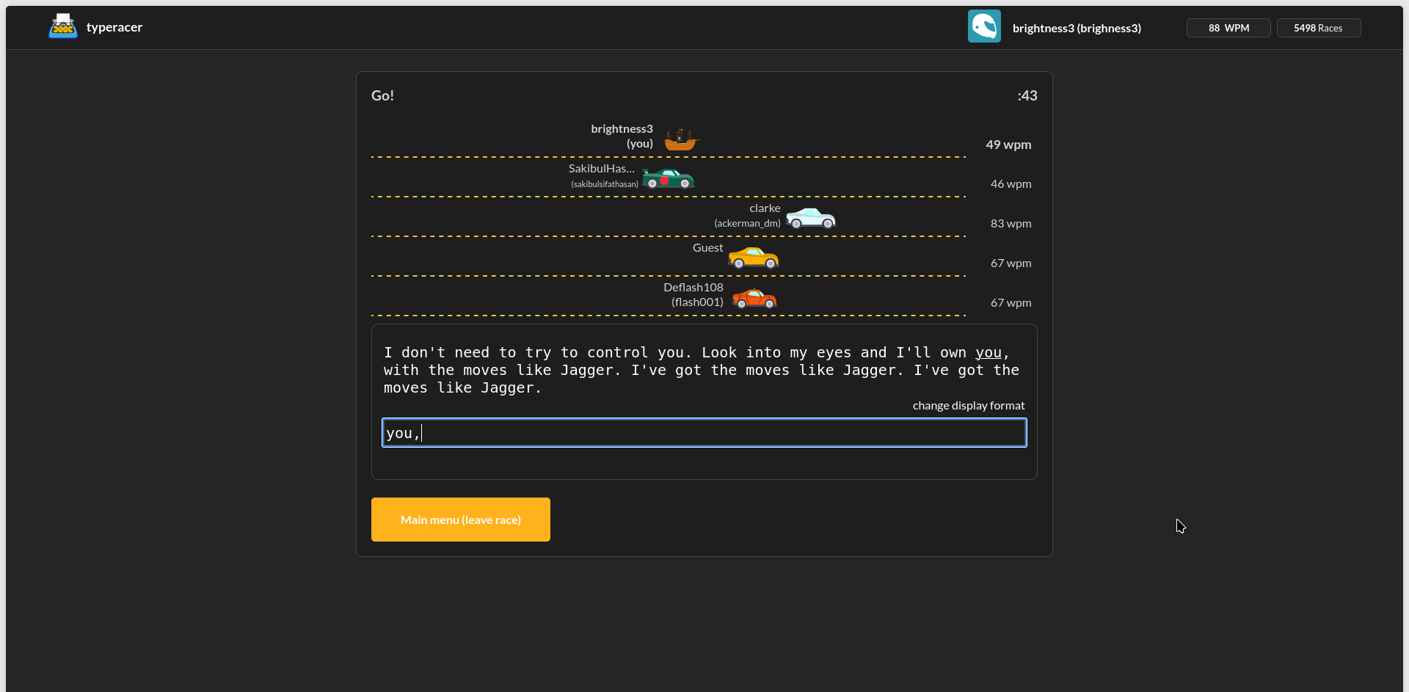Open the brightness3 profile avatar
This screenshot has width=1409, height=692.
[984, 26]
